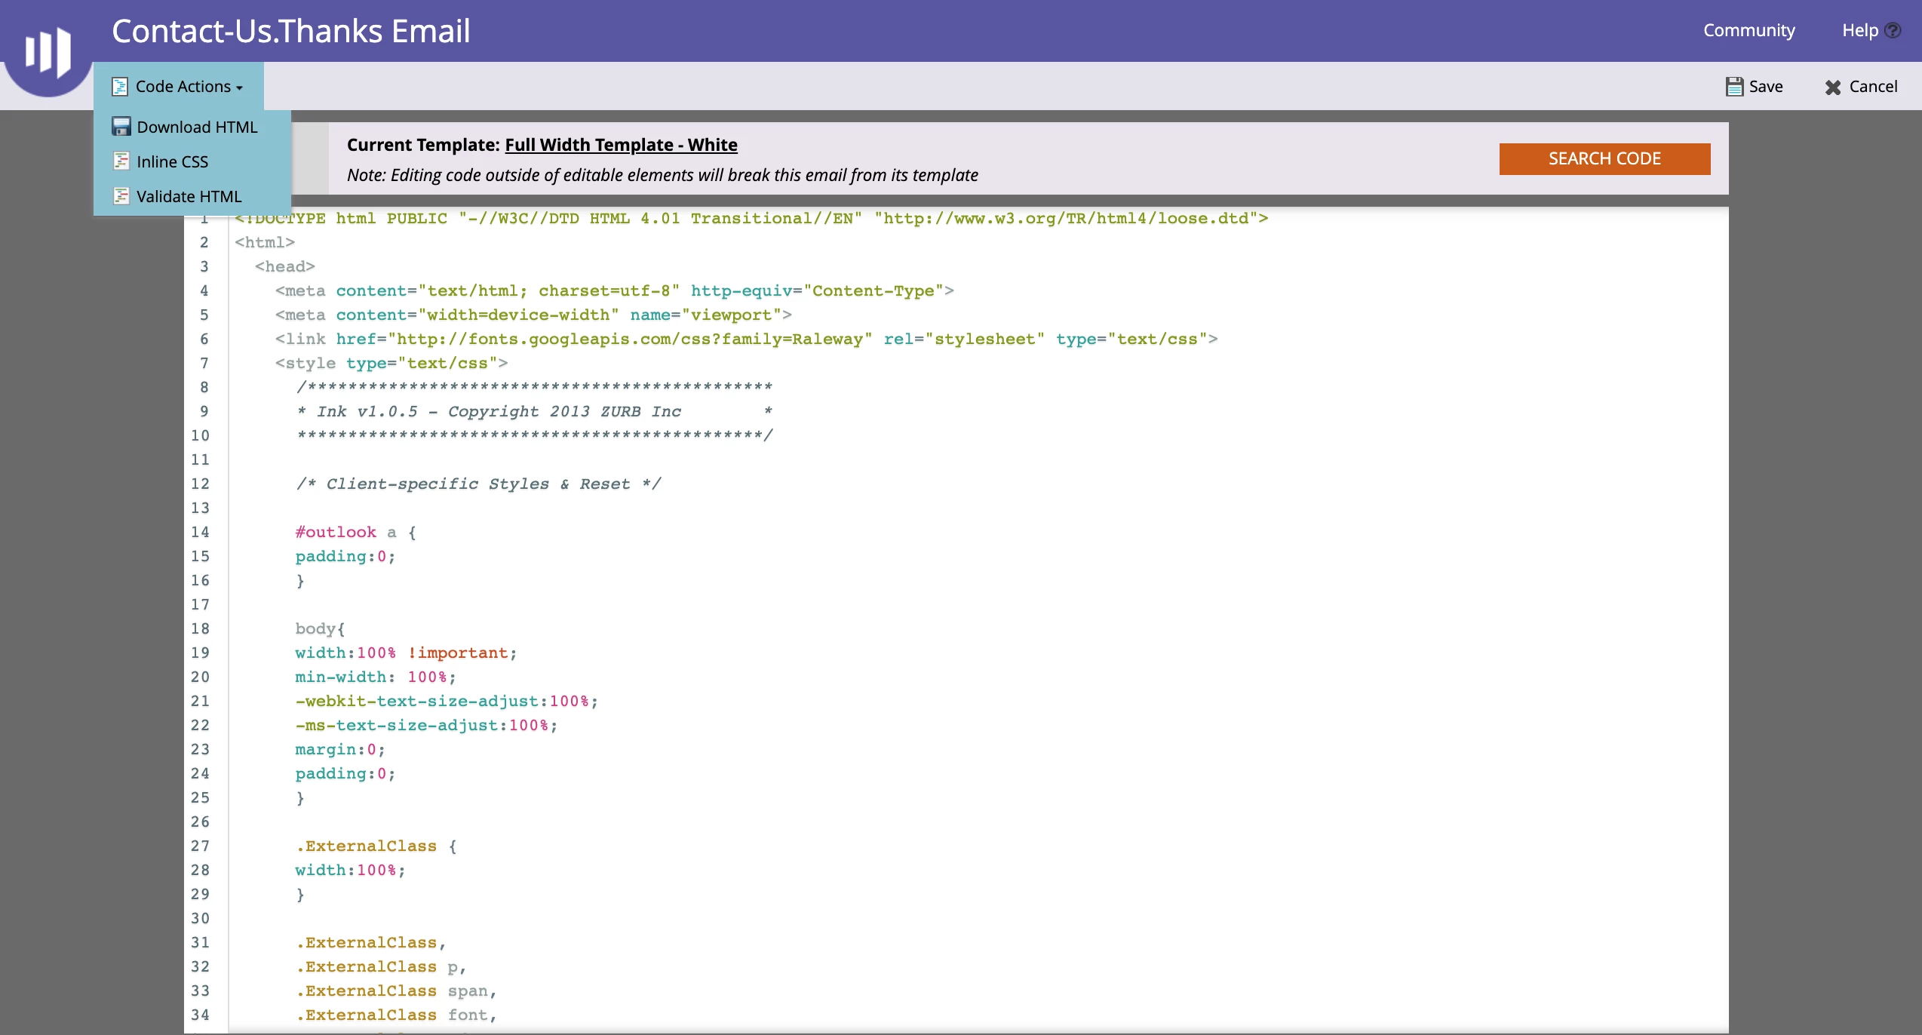Collapse the Code Actions dropdown arrow
Screen dimensions: 1922x1035
[x=240, y=88]
